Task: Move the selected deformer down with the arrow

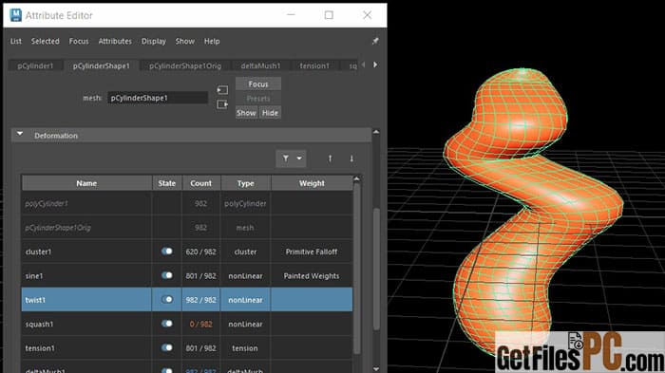Action: point(351,159)
